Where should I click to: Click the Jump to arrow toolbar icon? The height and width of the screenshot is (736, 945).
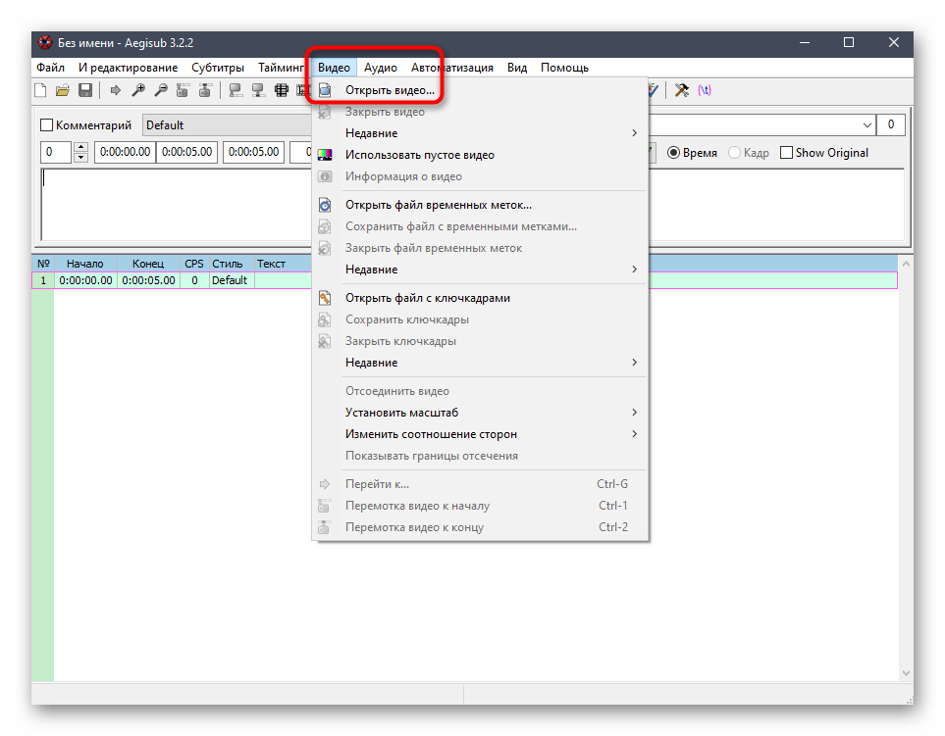[115, 90]
